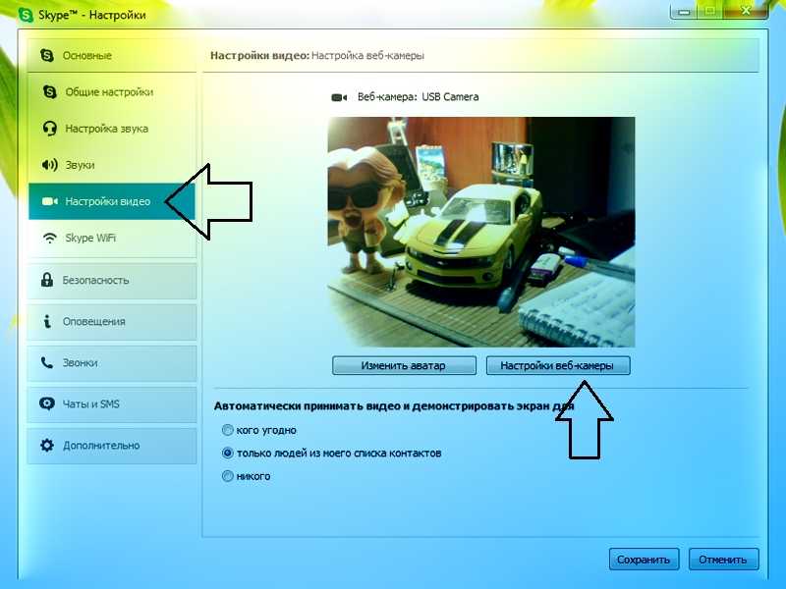Expand the Безопасность section
Viewport: 786px width, 589px height.
[x=112, y=281]
